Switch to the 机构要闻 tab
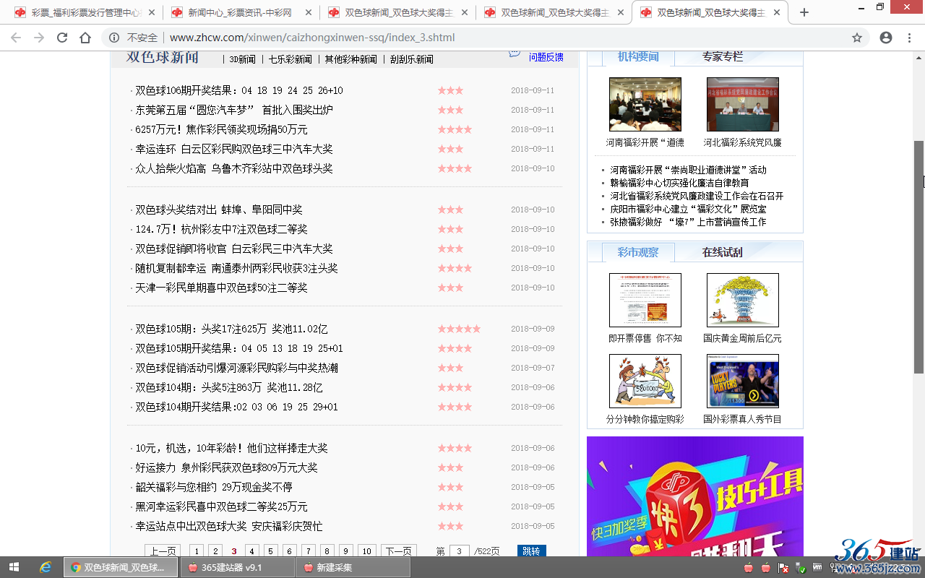 (x=638, y=57)
